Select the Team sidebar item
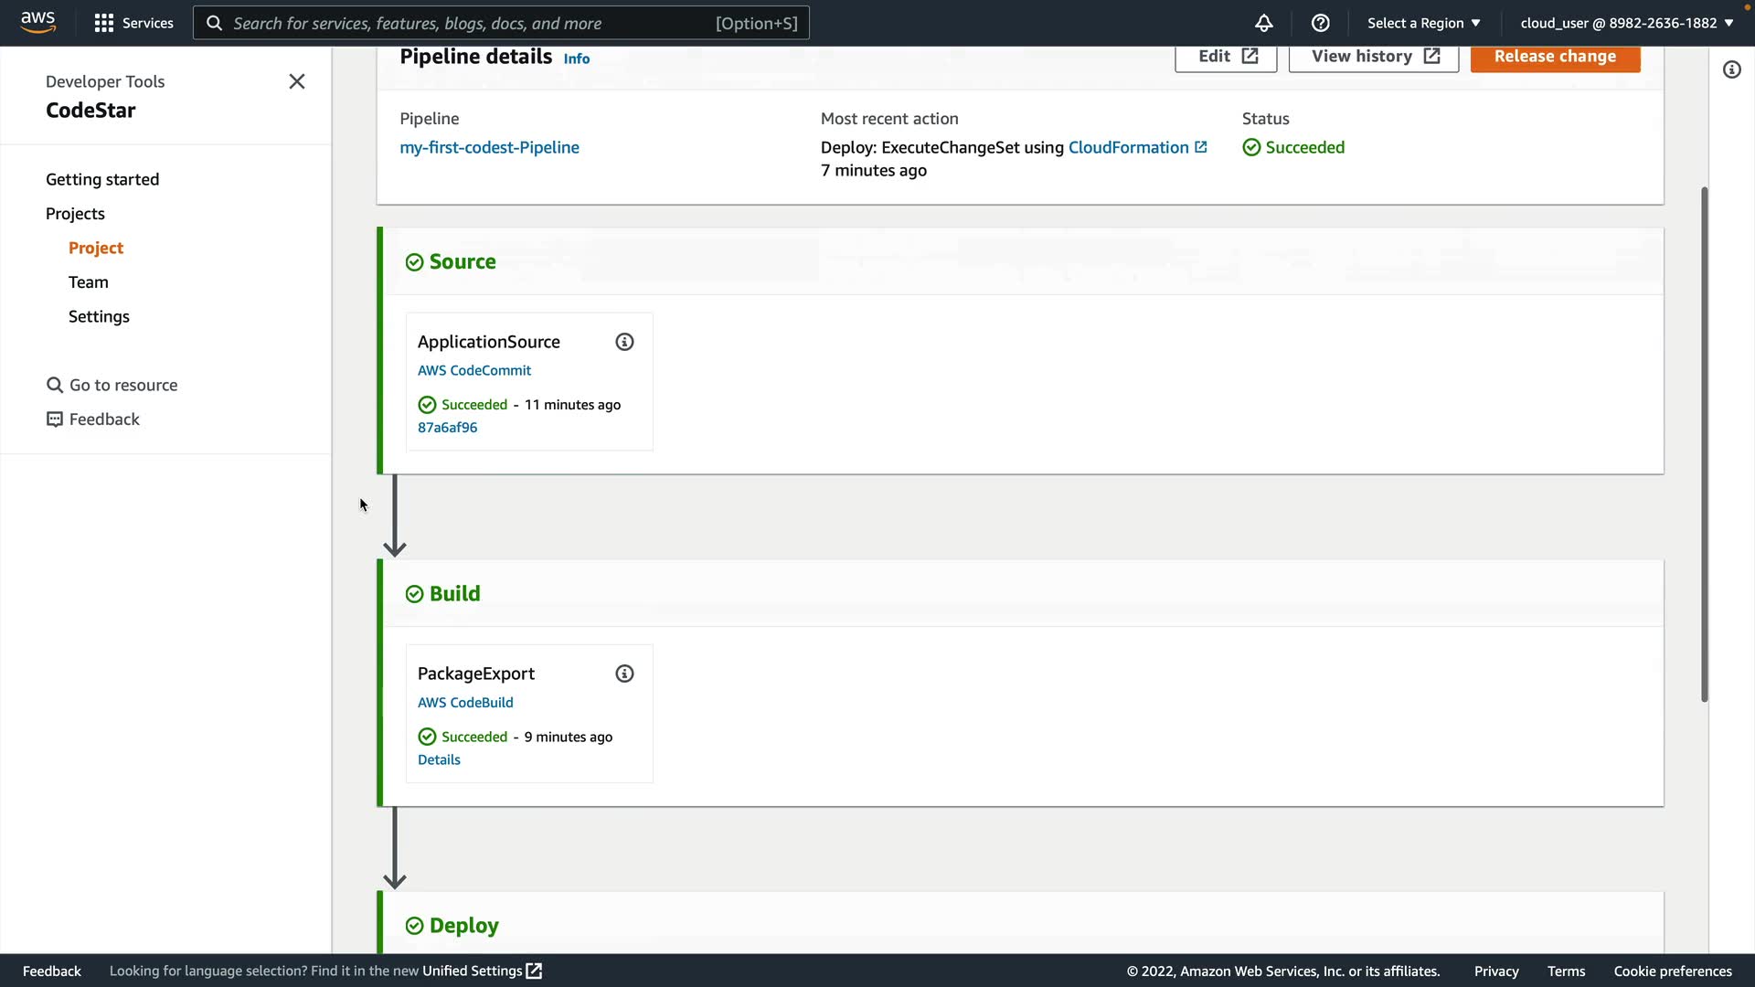1755x987 pixels. point(89,282)
